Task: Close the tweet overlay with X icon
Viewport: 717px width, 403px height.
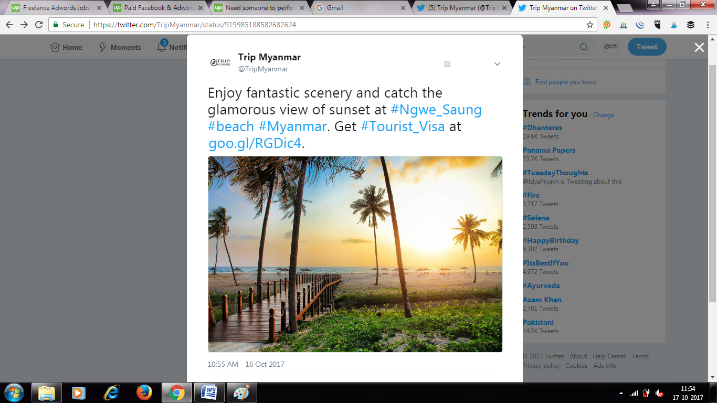Action: (699, 47)
